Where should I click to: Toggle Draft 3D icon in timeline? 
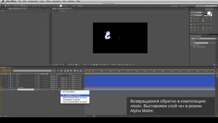click(61, 71)
